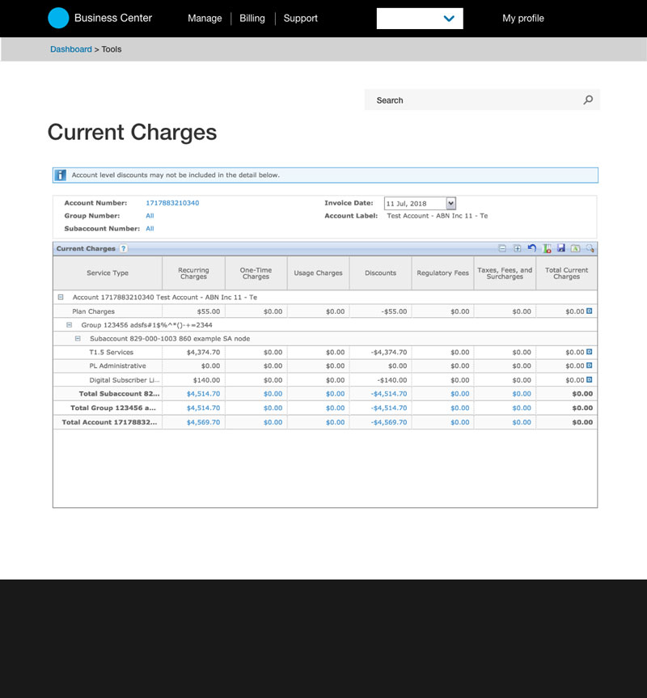Click the Tools breadcrumb text

112,49
